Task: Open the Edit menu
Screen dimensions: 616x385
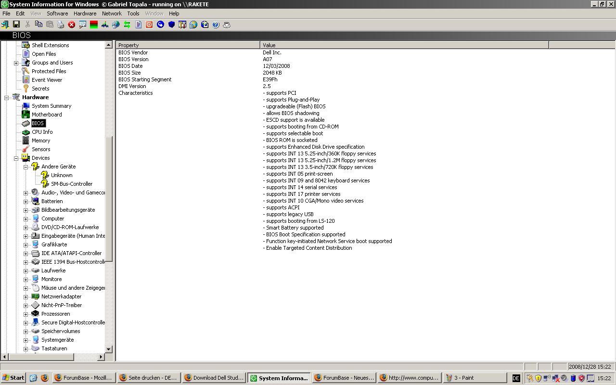Action: 20,13
